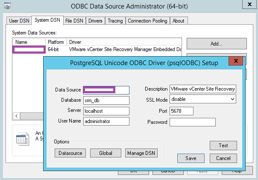Image resolution: width=258 pixels, height=180 pixels.
Task: Click the Data Source input field
Action: point(106,90)
